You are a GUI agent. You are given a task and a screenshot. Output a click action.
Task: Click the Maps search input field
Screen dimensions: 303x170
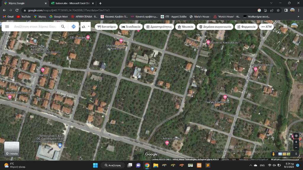click(35, 27)
